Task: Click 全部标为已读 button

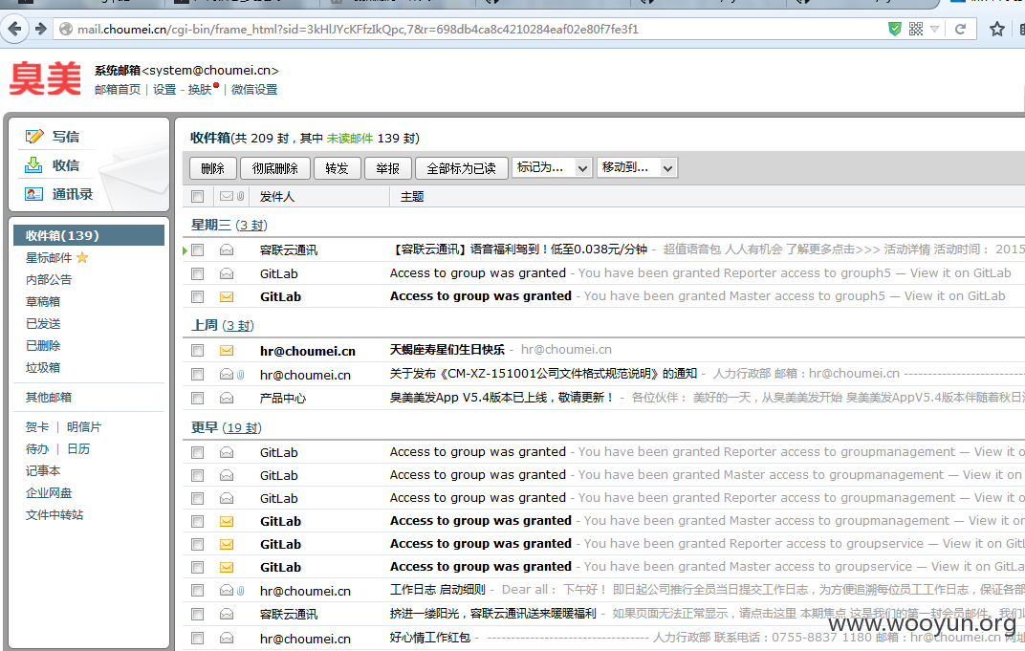Action: click(461, 168)
